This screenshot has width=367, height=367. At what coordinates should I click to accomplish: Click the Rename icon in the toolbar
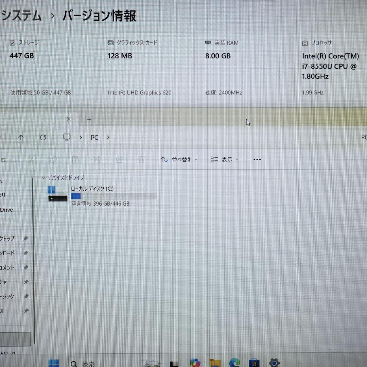[x=98, y=159]
